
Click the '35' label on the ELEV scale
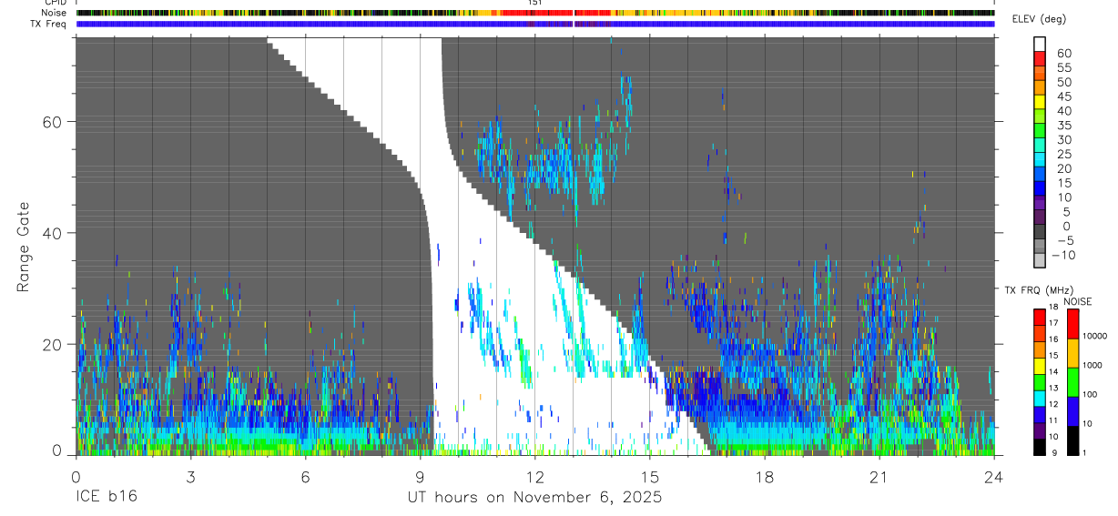tap(1063, 125)
